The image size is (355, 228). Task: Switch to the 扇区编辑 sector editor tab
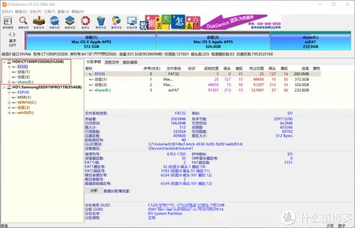[130, 62]
